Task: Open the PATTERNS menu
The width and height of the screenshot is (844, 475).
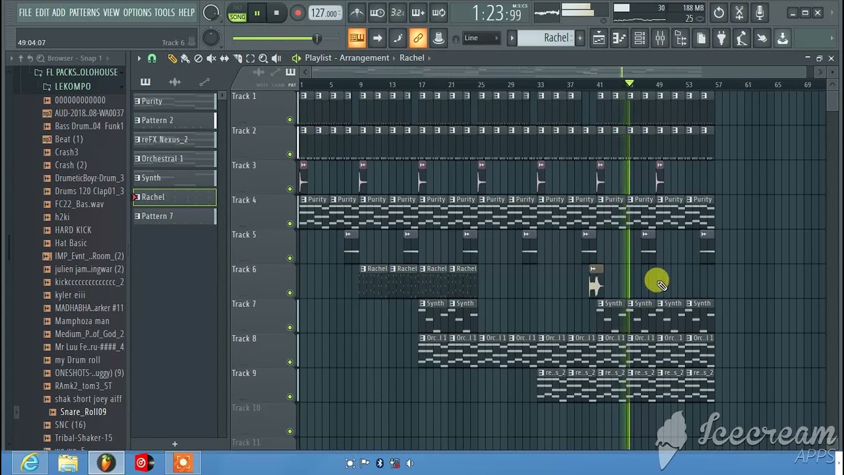Action: [84, 13]
